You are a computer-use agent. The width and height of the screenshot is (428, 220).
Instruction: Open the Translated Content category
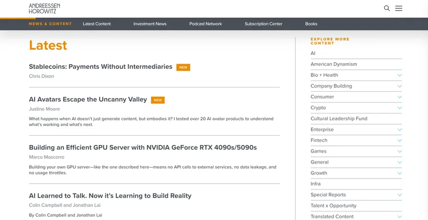[x=332, y=217]
